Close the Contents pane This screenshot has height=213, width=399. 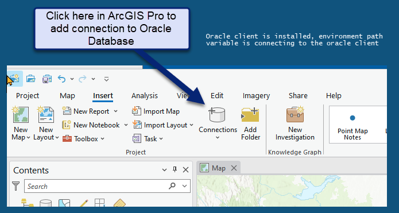[186, 170]
